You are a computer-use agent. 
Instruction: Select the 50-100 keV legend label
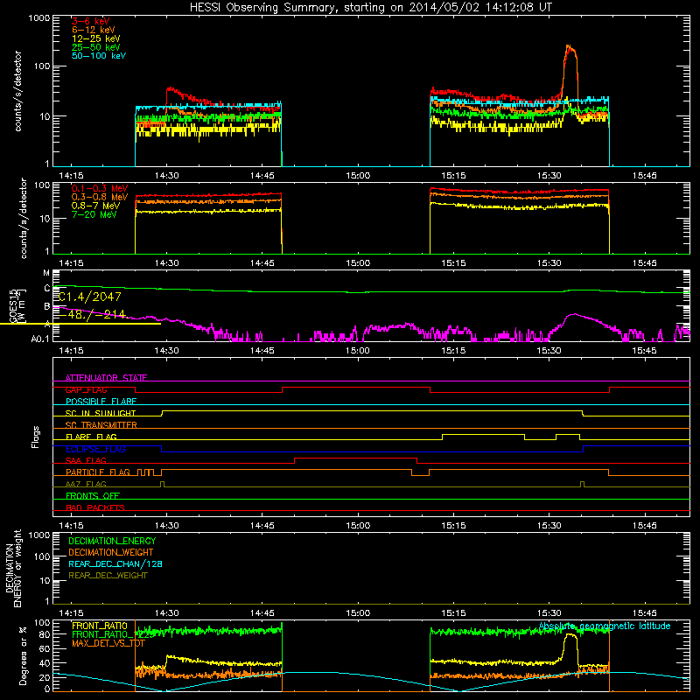(98, 55)
